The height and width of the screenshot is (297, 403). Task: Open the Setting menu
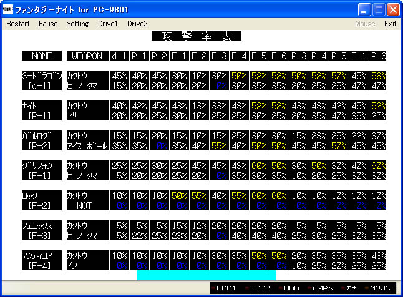pyautogui.click(x=77, y=24)
